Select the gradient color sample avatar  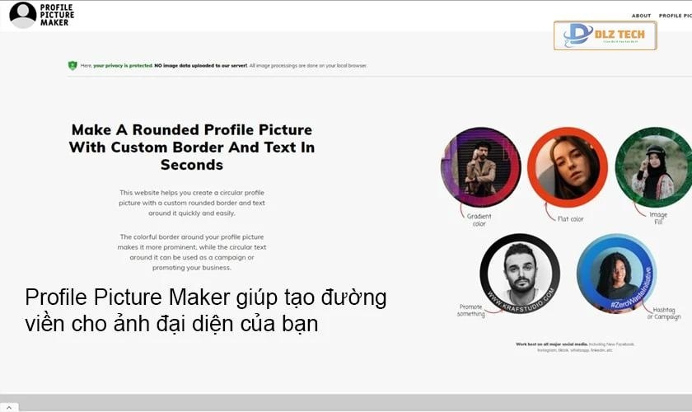tap(480, 166)
